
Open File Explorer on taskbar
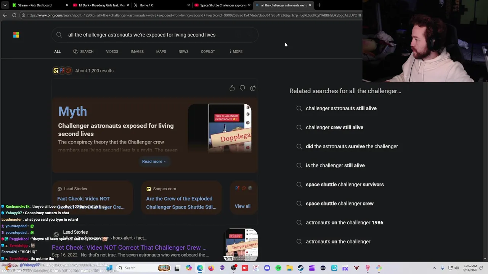(x=289, y=268)
